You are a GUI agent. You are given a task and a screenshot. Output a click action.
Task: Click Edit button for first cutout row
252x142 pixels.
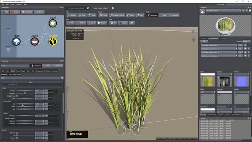pos(241,45)
